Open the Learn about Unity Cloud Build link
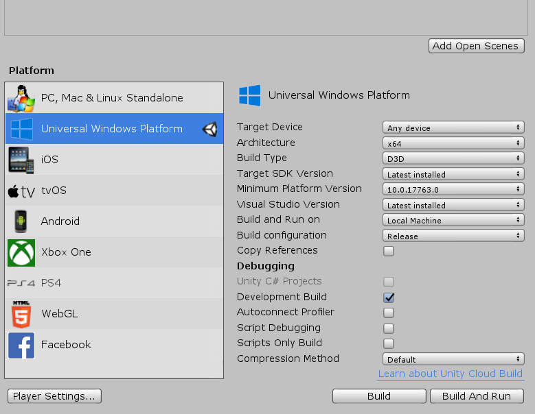The width and height of the screenshot is (535, 414). click(451, 374)
